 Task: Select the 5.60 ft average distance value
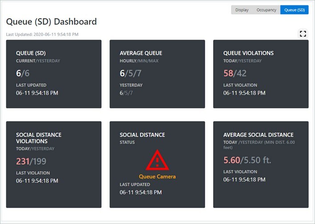(x=230, y=160)
